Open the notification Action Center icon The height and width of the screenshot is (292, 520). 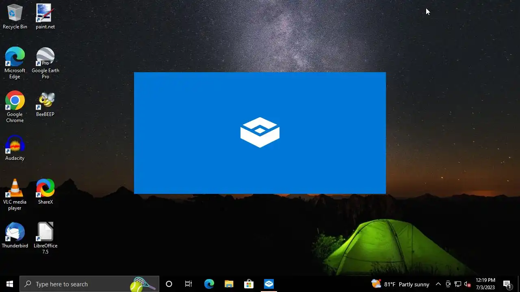point(507,284)
